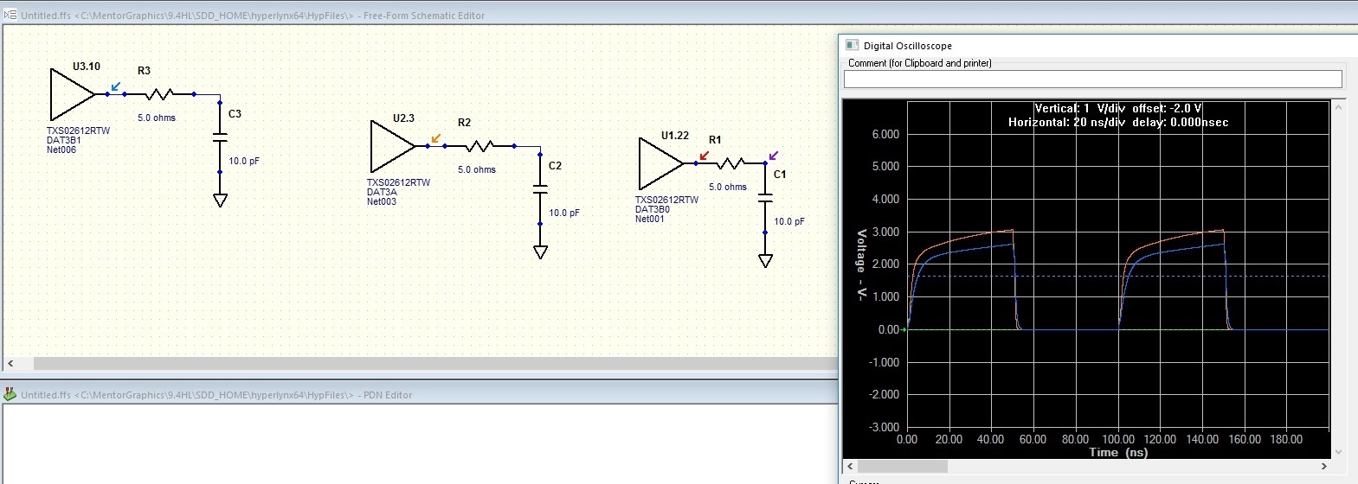1358x484 pixels.
Task: Click the PDN Editor title bar
Action: coord(419,394)
